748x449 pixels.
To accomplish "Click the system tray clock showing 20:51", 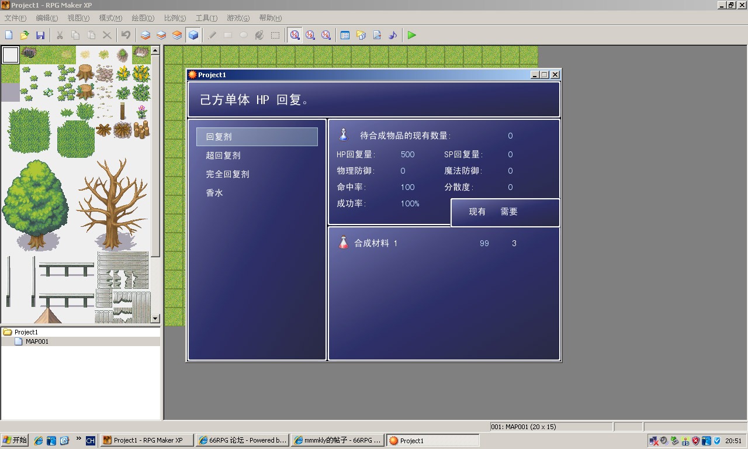I will point(733,441).
